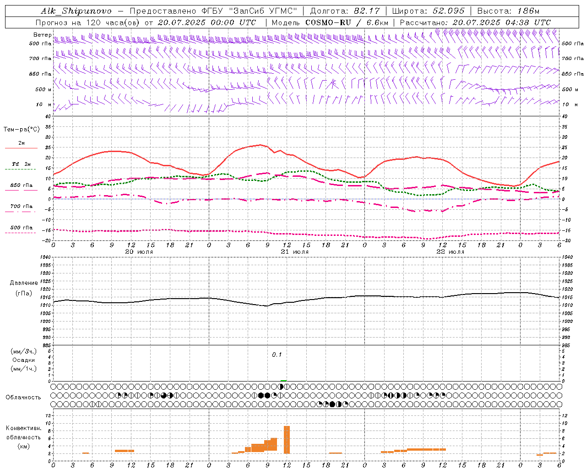Click the 700 гПа temperature legend entry
This screenshot has width=586, height=469.
click(x=22, y=207)
